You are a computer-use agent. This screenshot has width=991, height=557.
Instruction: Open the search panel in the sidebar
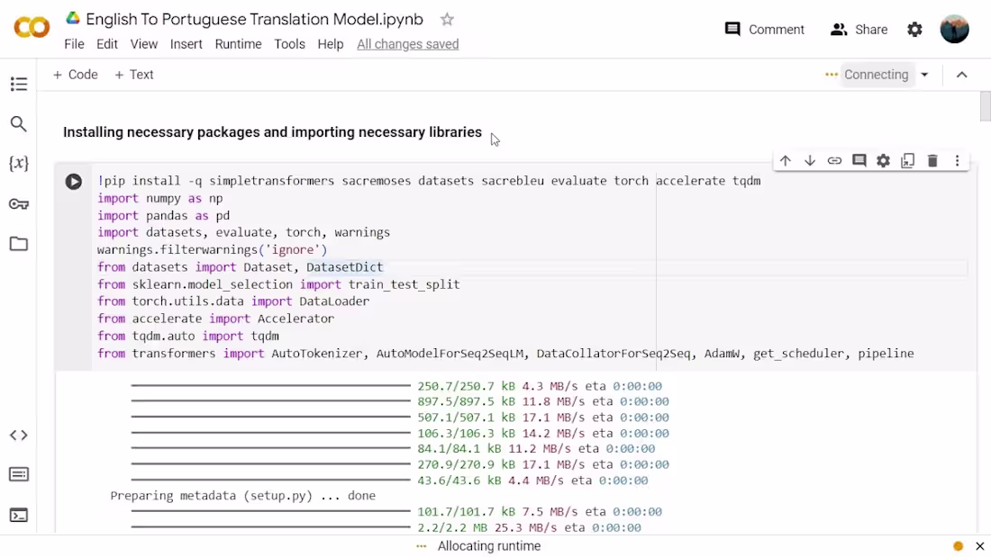[19, 123]
